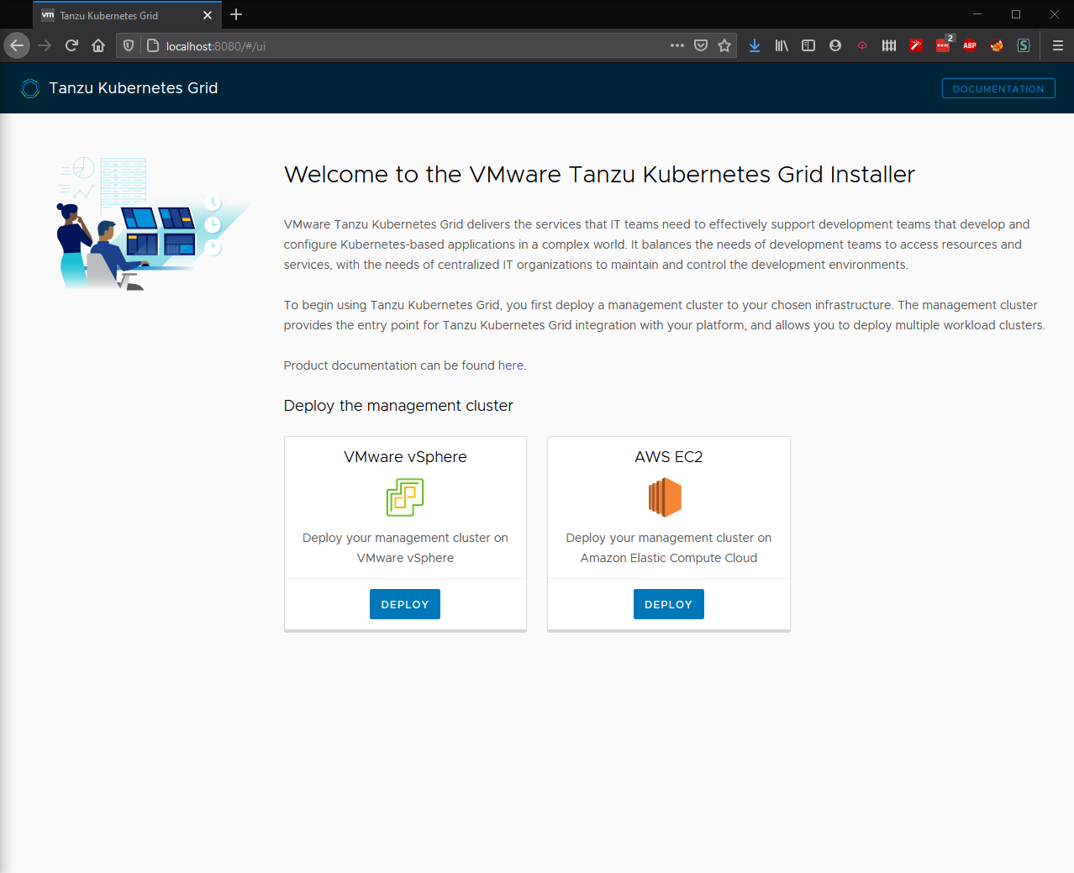The height and width of the screenshot is (873, 1074).
Task: Go to the browser Home page
Action: [x=98, y=45]
